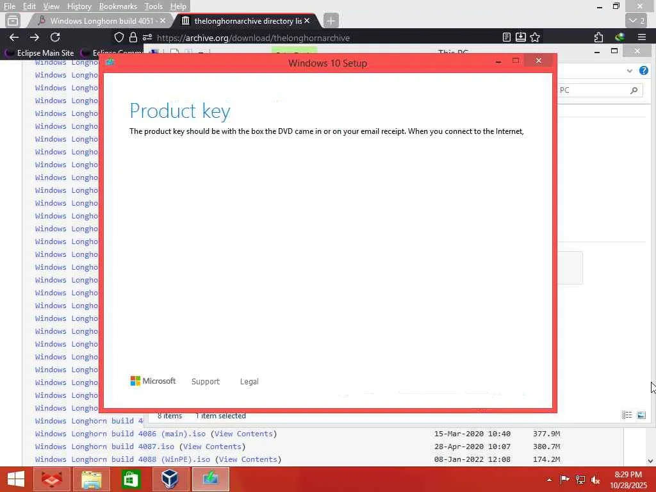The width and height of the screenshot is (656, 492).
Task: Go back with the browser back arrow
Action: tap(14, 37)
